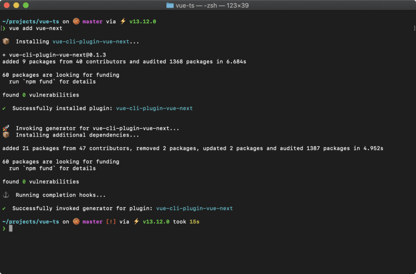Click the line 'added 9 packages from 40 contributors'
The image size is (416, 274).
(124, 61)
